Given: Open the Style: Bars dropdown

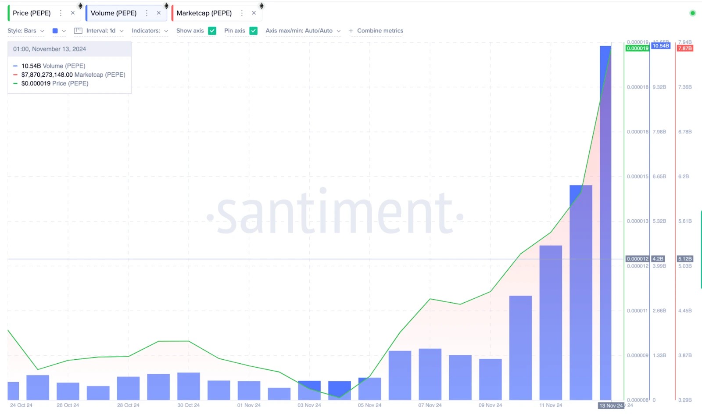Looking at the screenshot, I should pyautogui.click(x=25, y=31).
